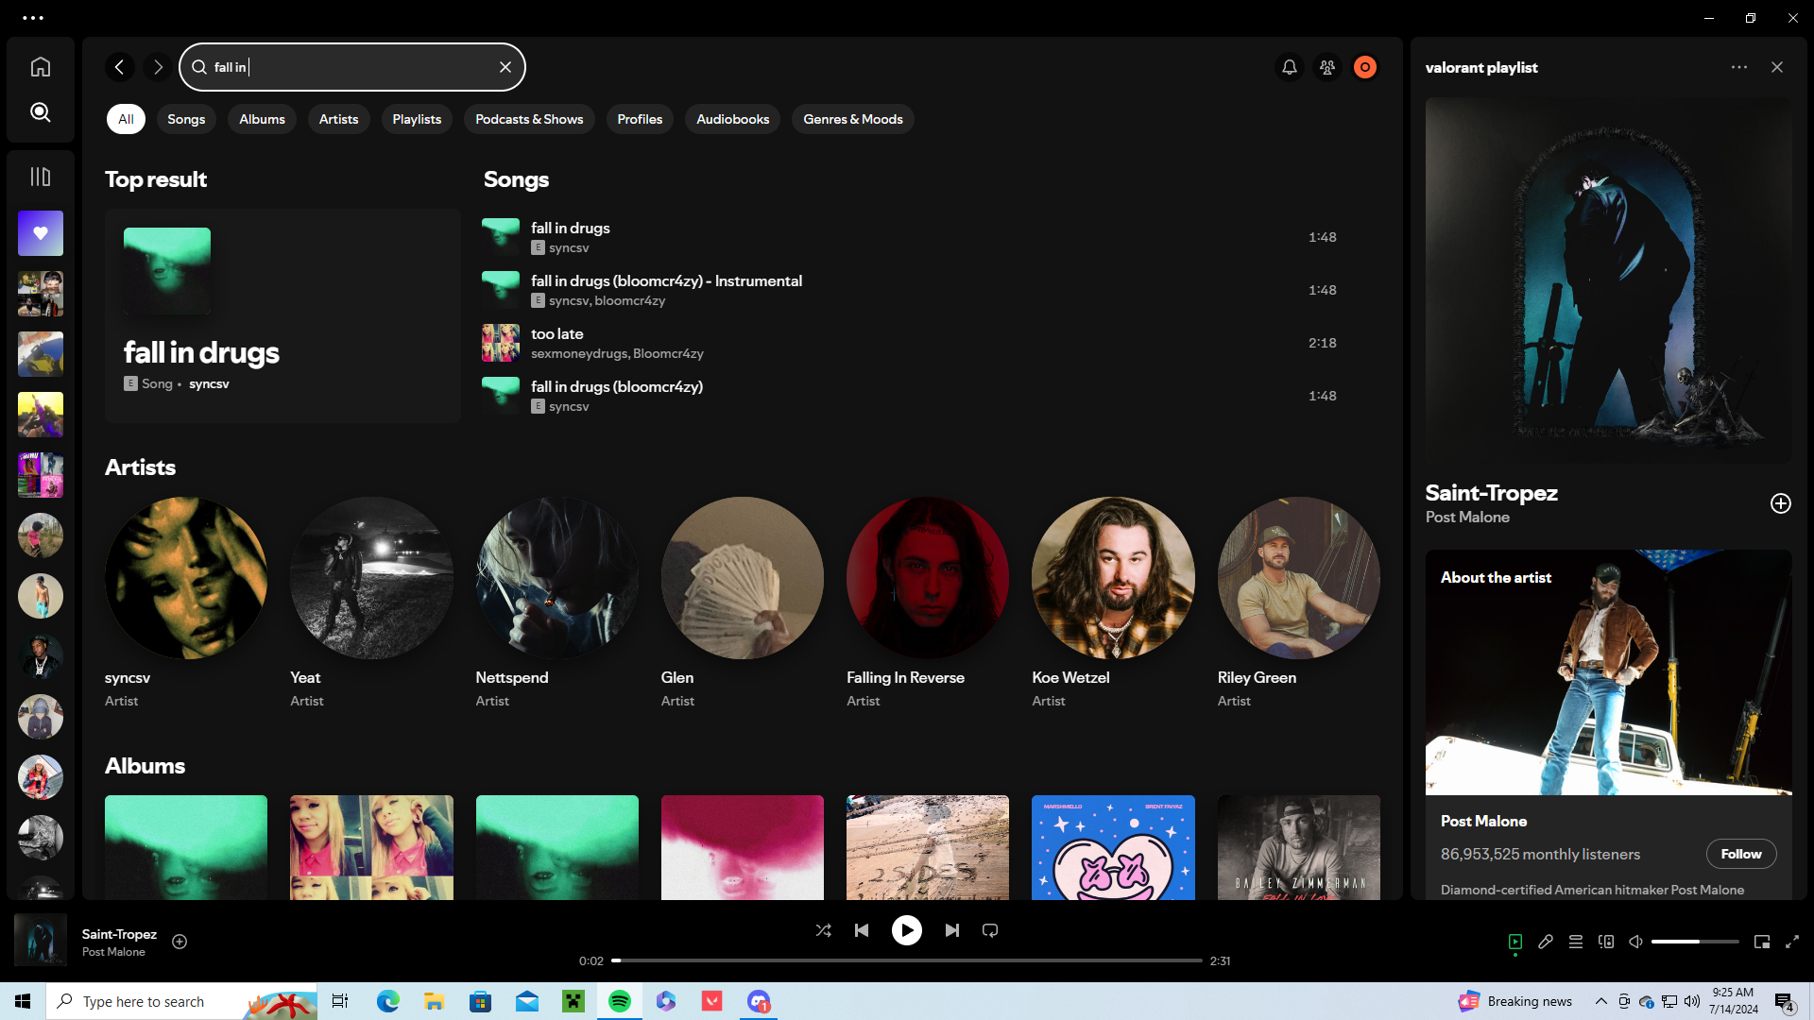Open Windows Action Center notifications
The height and width of the screenshot is (1020, 1814).
pos(1785,1001)
